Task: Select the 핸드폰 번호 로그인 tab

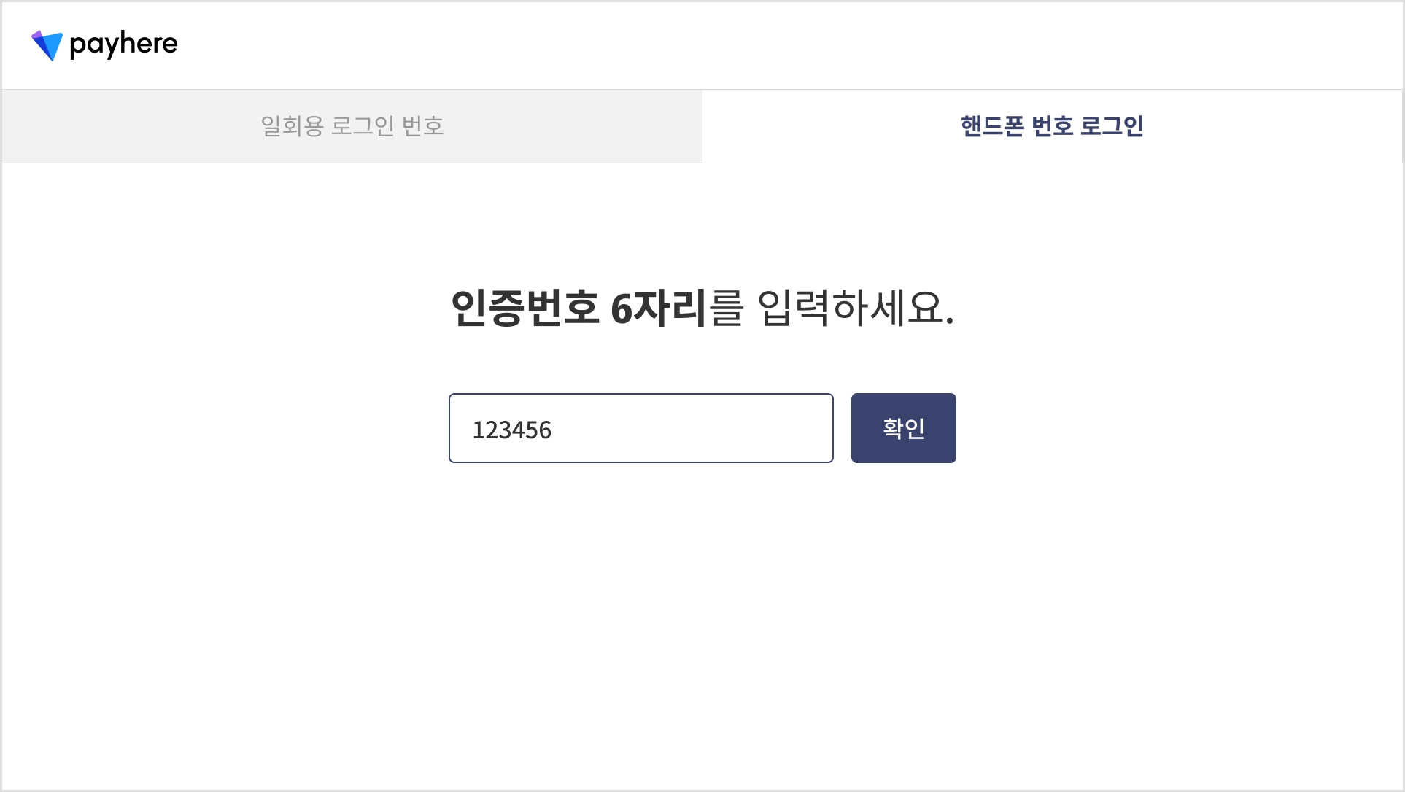Action: pos(1052,126)
